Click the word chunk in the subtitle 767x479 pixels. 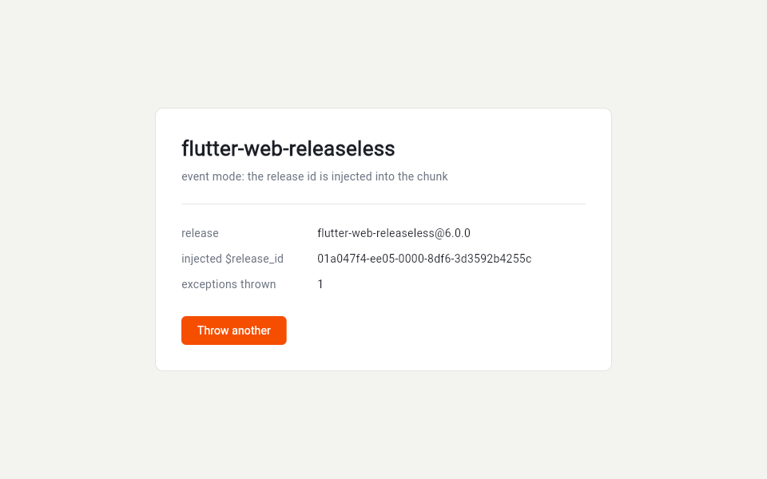coord(432,176)
